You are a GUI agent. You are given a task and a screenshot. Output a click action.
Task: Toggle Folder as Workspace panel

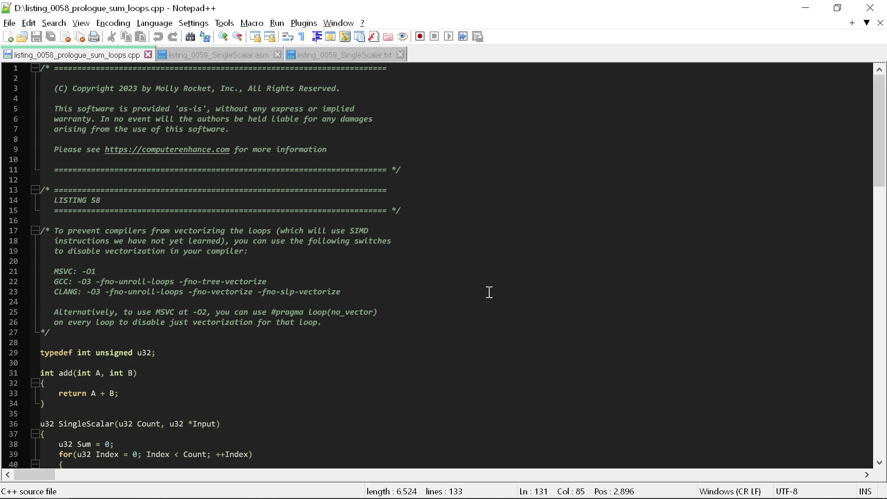388,37
